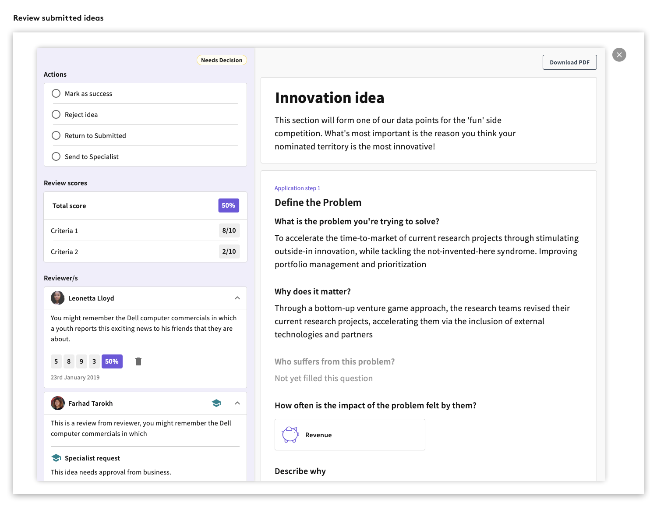Collapse Farhad Tarokh's review section
Viewport: 657px width, 517px height.
pyautogui.click(x=237, y=403)
